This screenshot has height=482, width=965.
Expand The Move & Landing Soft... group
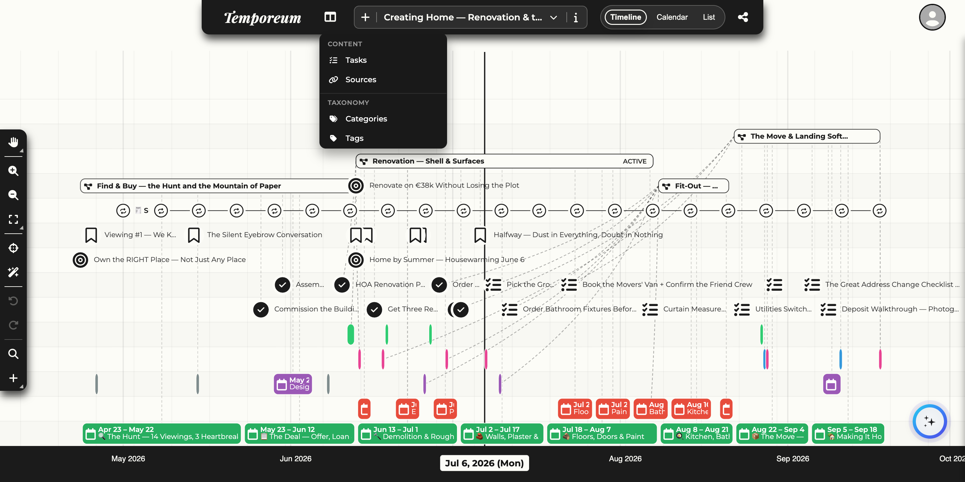[x=807, y=136]
